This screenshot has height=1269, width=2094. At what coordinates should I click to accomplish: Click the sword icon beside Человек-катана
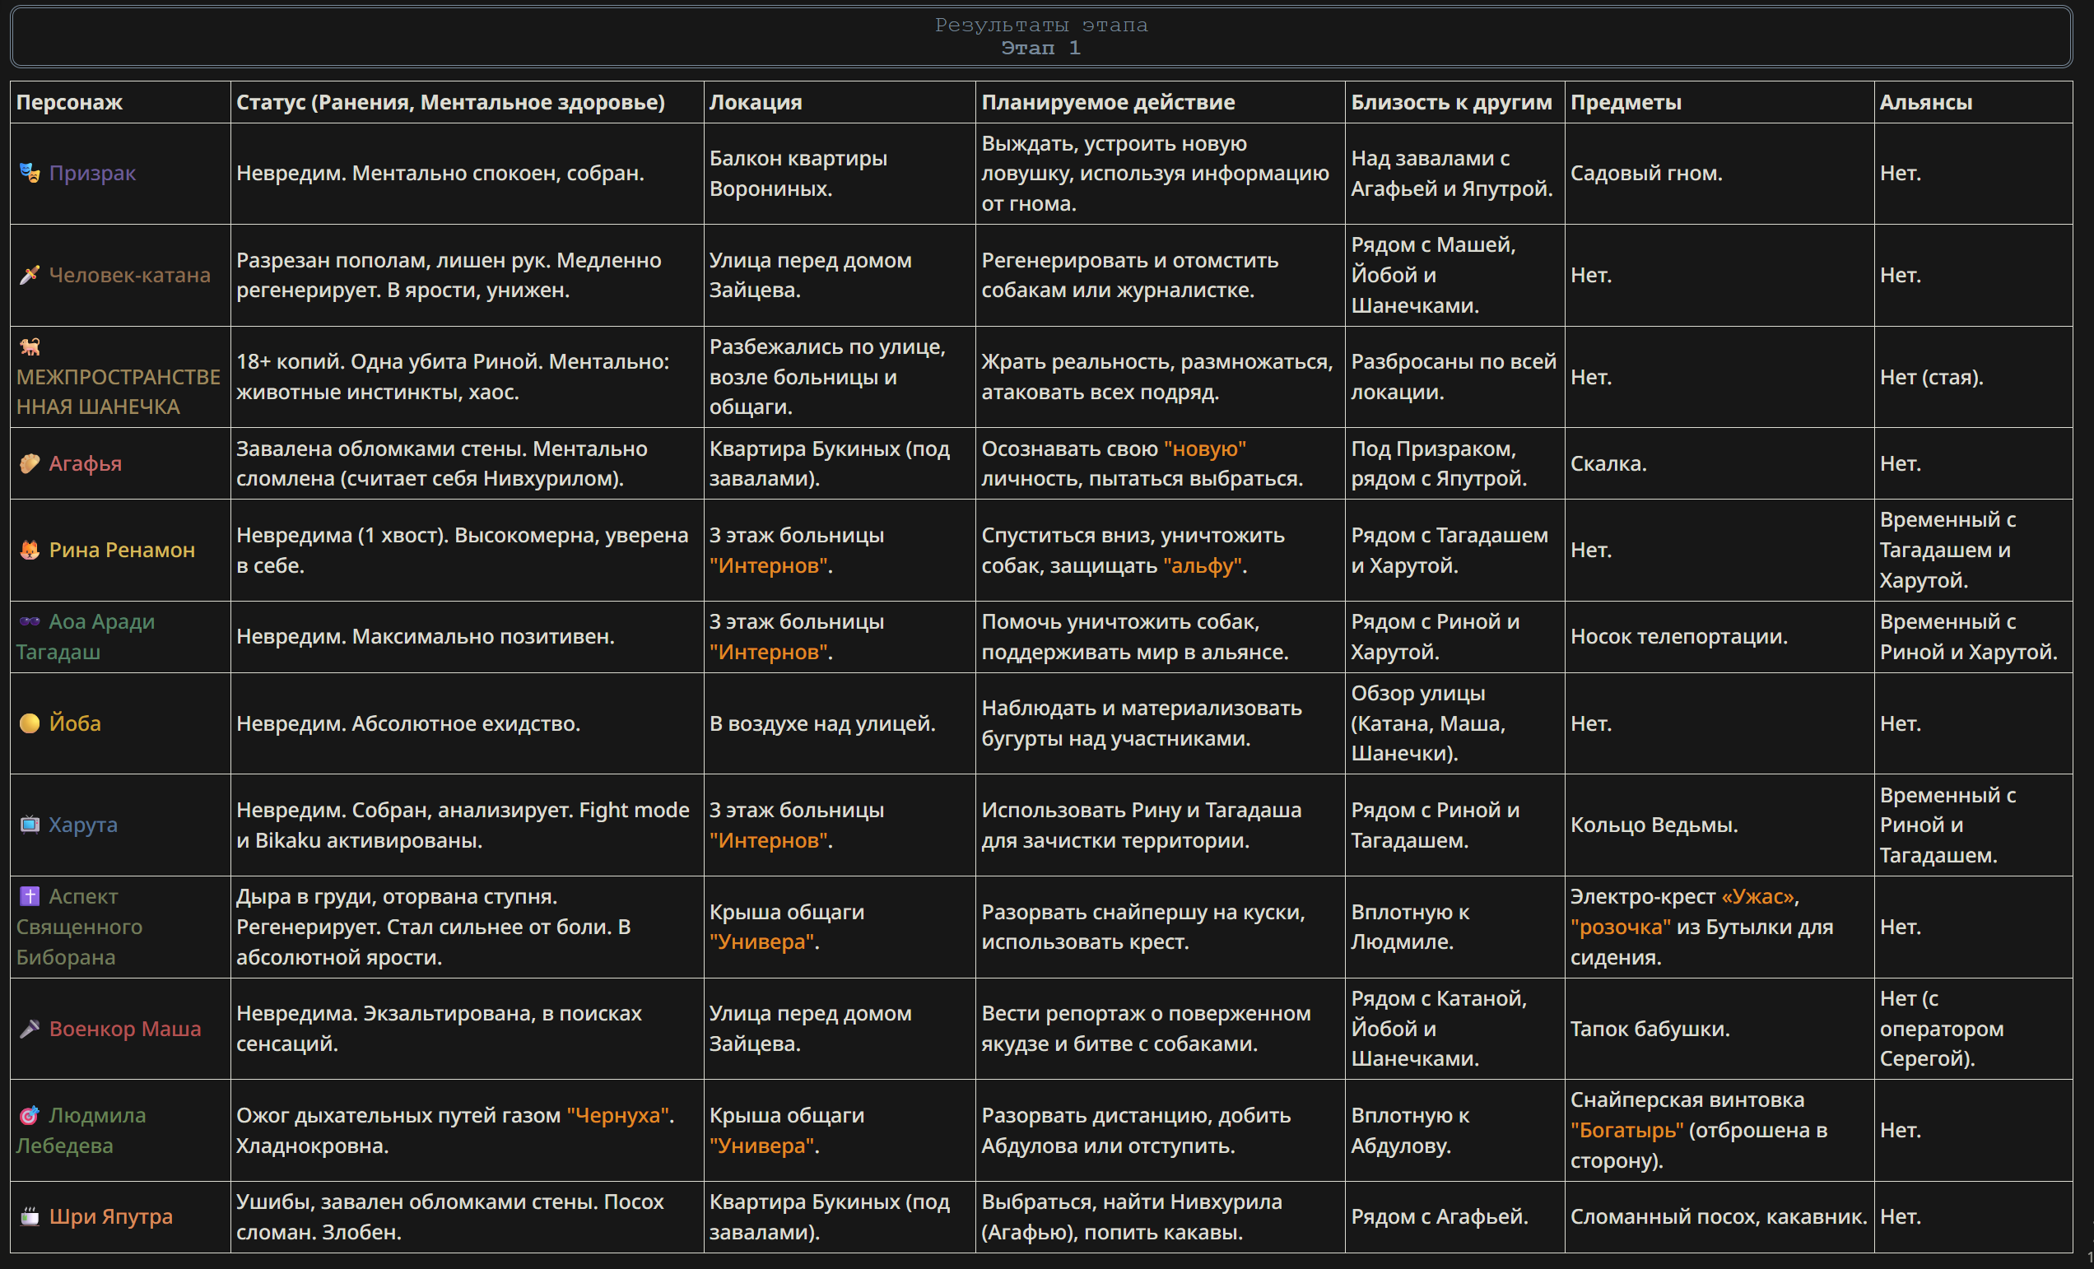[x=30, y=275]
